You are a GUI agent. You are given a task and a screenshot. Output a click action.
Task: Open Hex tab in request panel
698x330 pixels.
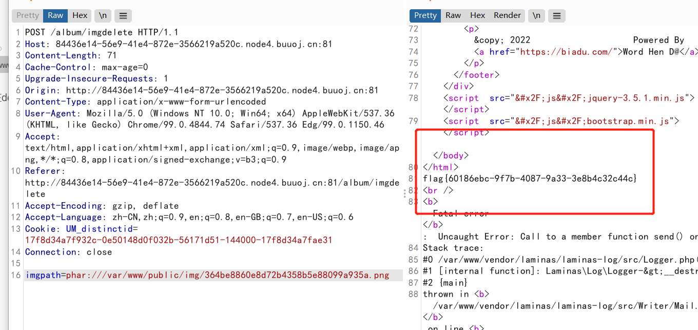80,15
